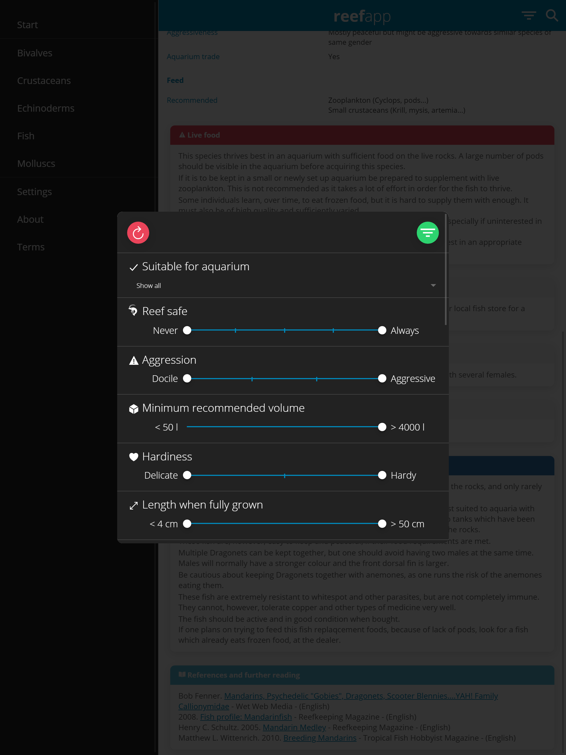Click References and further reading header

tap(362, 675)
